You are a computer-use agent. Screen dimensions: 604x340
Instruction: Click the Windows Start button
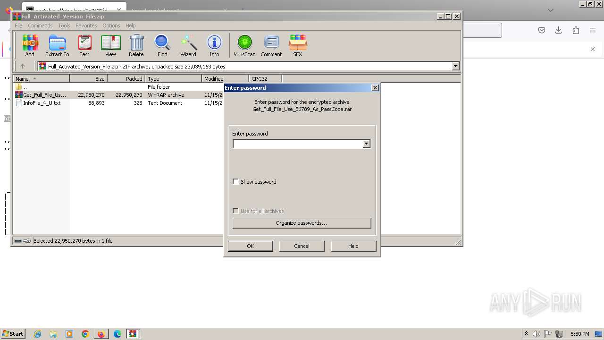click(13, 333)
